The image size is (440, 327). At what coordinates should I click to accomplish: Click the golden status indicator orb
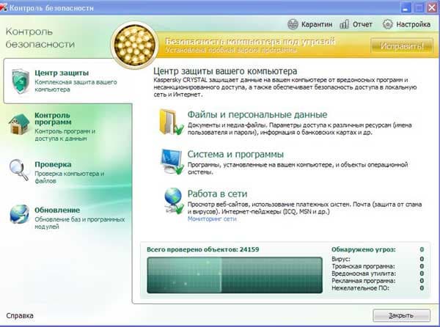pos(135,45)
